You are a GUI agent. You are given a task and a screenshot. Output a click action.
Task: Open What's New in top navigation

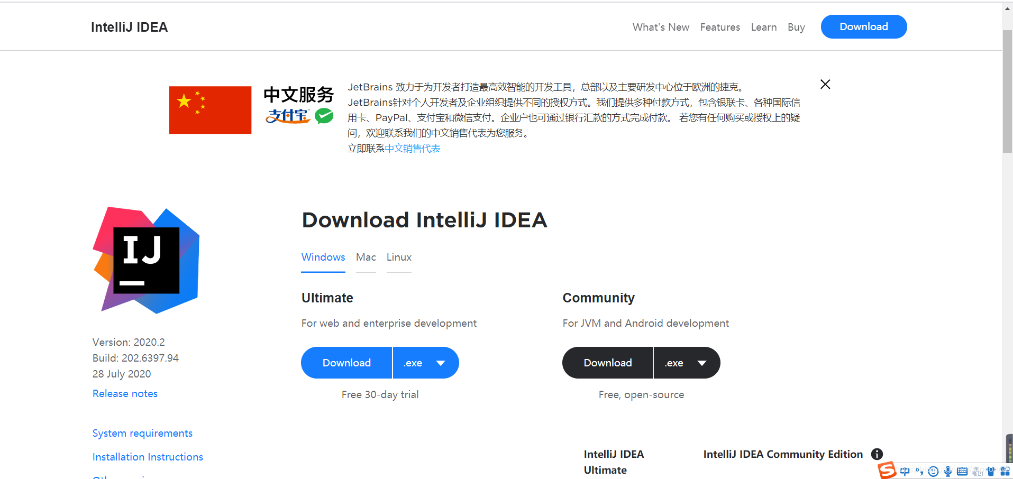coord(661,27)
